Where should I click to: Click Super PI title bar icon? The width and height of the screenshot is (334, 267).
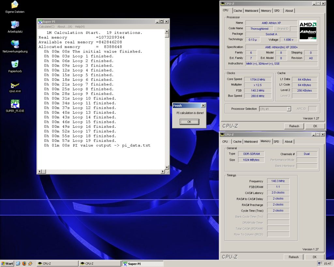(x=40, y=22)
